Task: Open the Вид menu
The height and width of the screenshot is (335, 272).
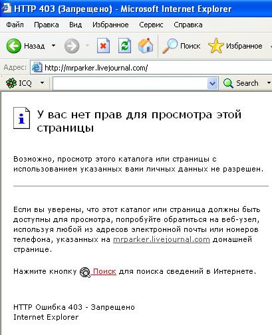Action: [76, 25]
